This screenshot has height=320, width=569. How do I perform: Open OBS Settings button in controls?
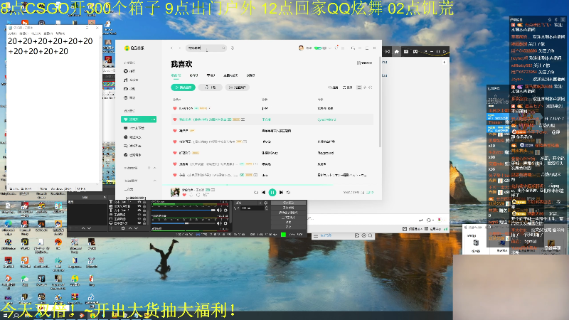[289, 222]
